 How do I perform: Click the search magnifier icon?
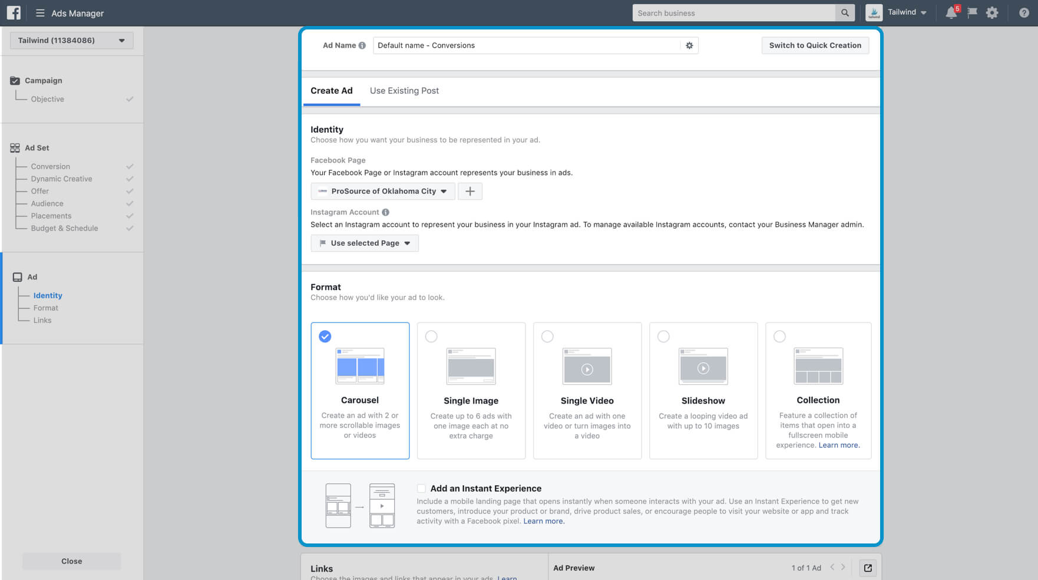pos(845,13)
